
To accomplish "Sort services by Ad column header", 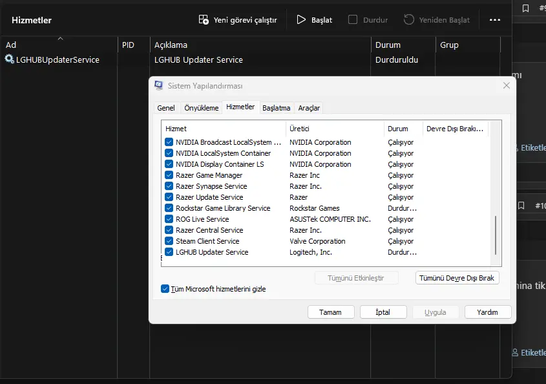I will tap(59, 45).
